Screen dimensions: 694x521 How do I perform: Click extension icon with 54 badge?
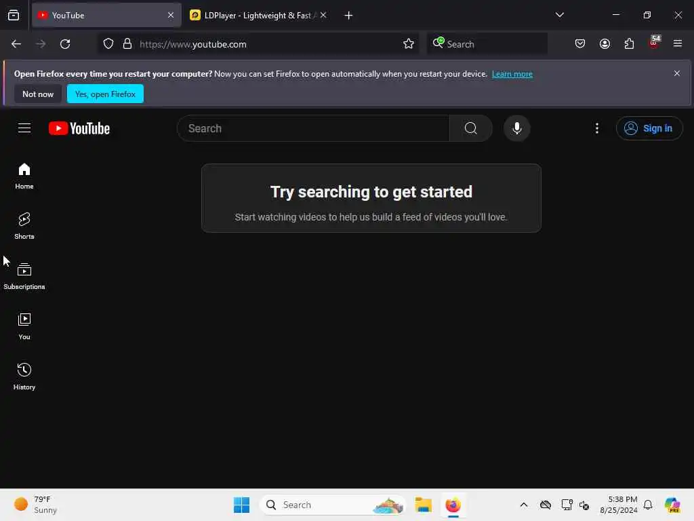tap(654, 43)
